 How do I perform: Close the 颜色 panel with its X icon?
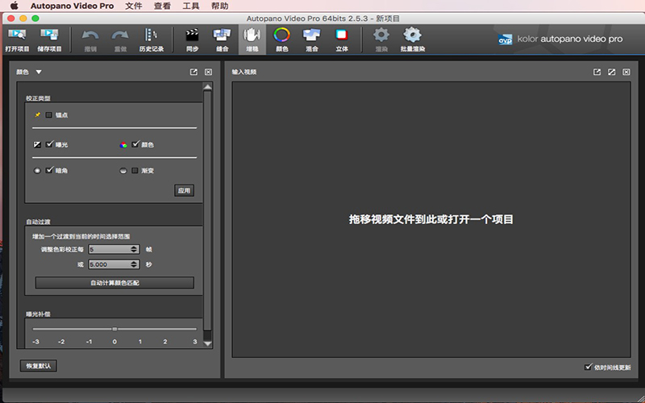click(209, 72)
